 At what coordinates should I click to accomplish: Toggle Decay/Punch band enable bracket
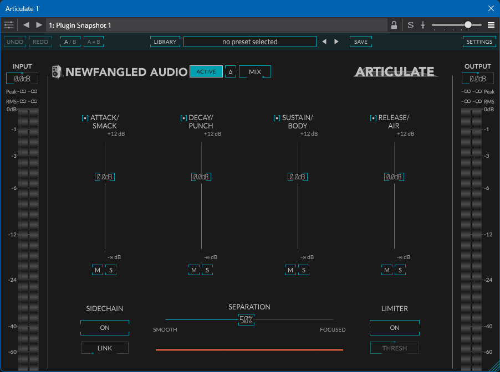183,118
